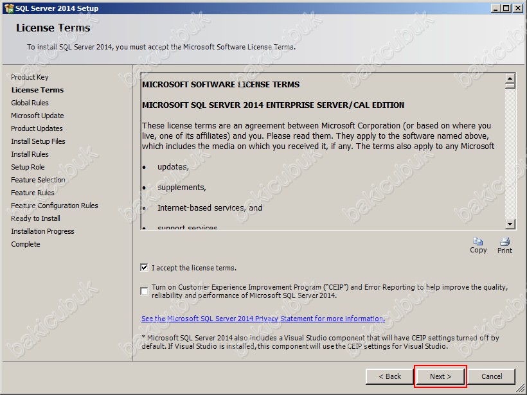Minimize the SQL Server 2014 Setup window
Screen dimensions: 527x395
pos(495,8)
